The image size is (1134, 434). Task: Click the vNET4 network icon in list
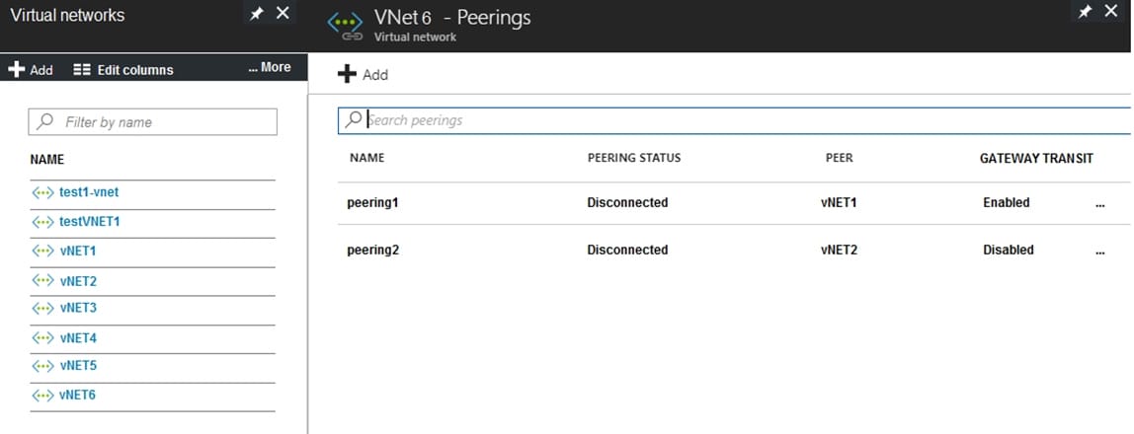click(x=42, y=338)
